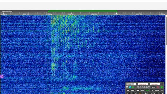Click the 6.959 MHz scale label
This screenshot has width=167, height=94.
click(x=26, y=14)
